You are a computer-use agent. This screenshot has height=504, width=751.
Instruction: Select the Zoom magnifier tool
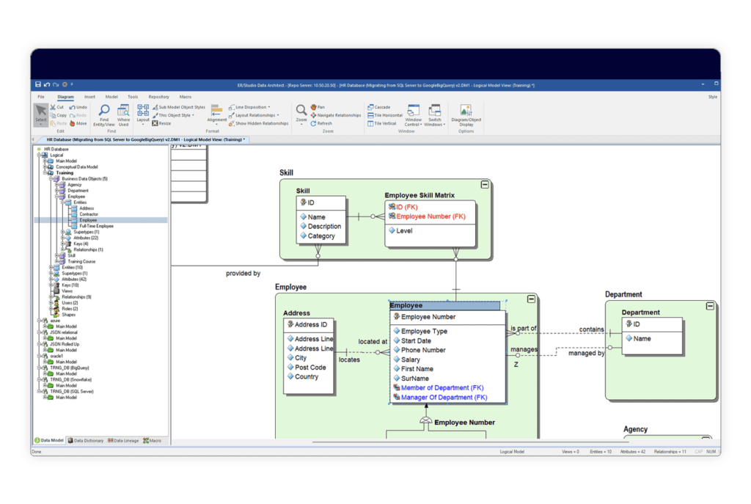[x=301, y=114]
